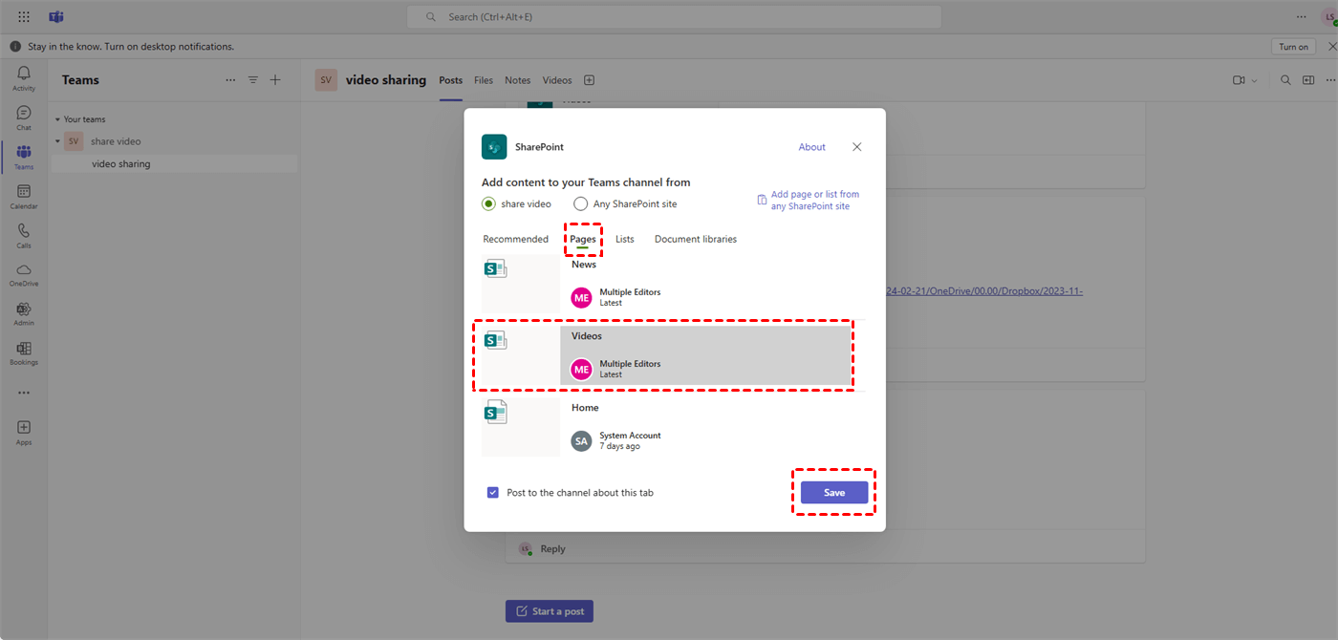Screen dimensions: 1338x640
Task: Click the Microsoft Teams logo icon
Action: click(x=56, y=17)
